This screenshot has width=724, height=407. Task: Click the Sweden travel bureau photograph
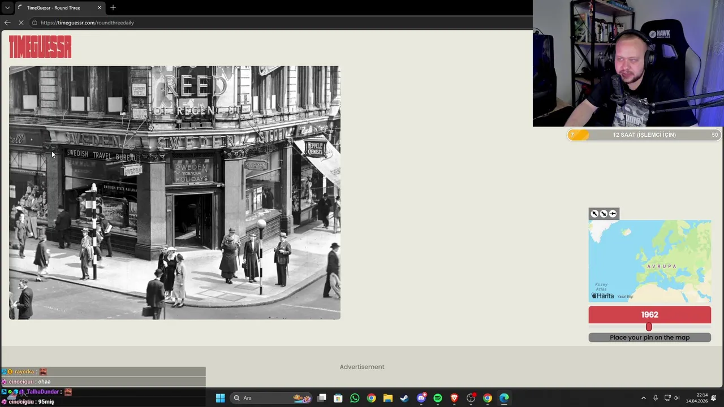[175, 193]
